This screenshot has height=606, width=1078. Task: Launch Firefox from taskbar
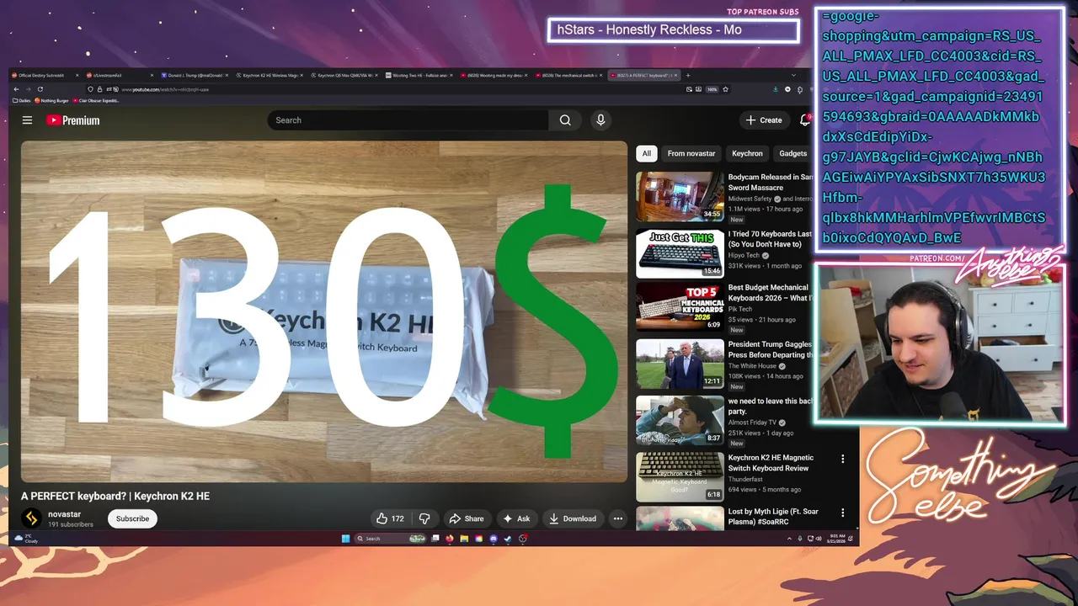(450, 539)
